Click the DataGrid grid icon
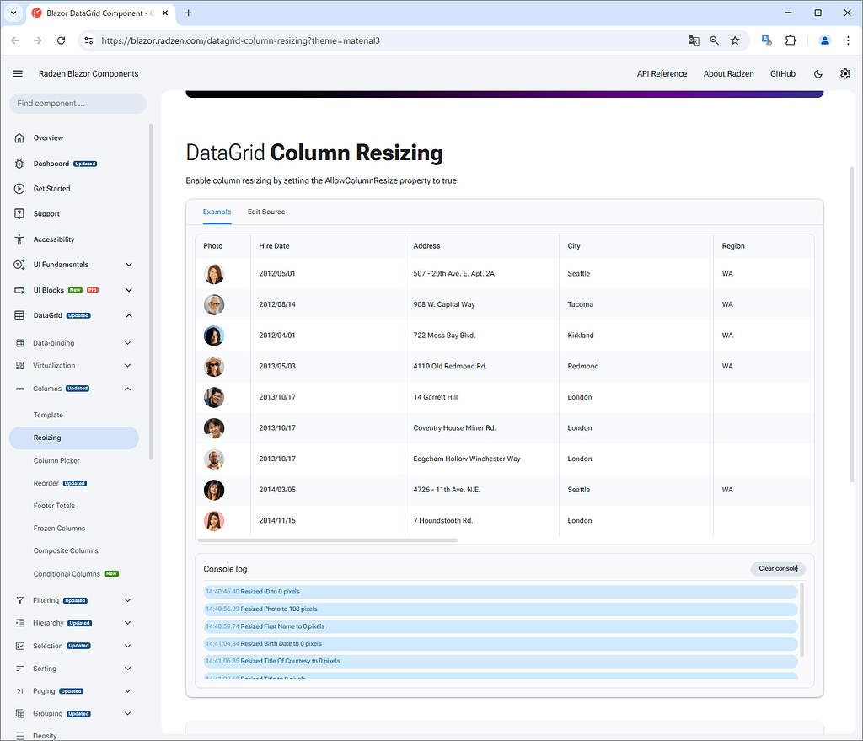Image resolution: width=863 pixels, height=741 pixels. click(19, 314)
